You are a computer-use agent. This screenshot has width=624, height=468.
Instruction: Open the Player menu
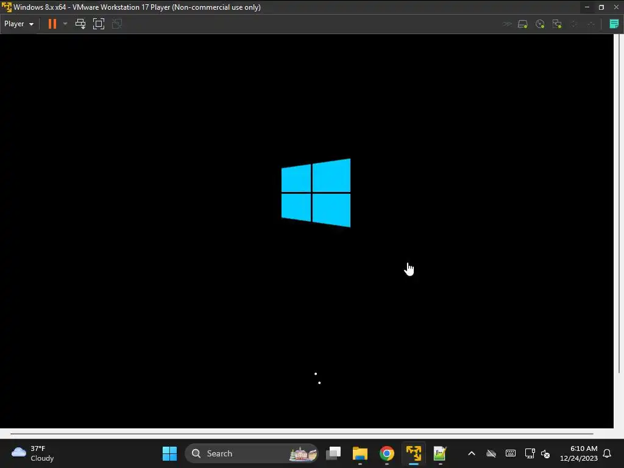point(19,24)
